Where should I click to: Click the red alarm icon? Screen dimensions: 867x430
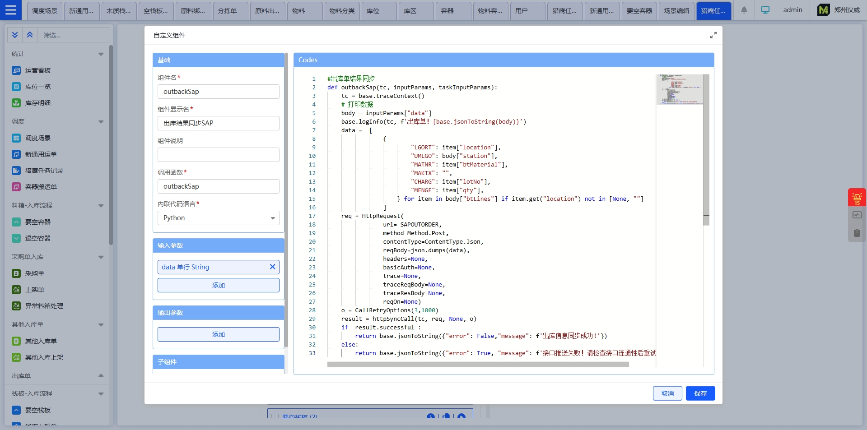point(857,198)
